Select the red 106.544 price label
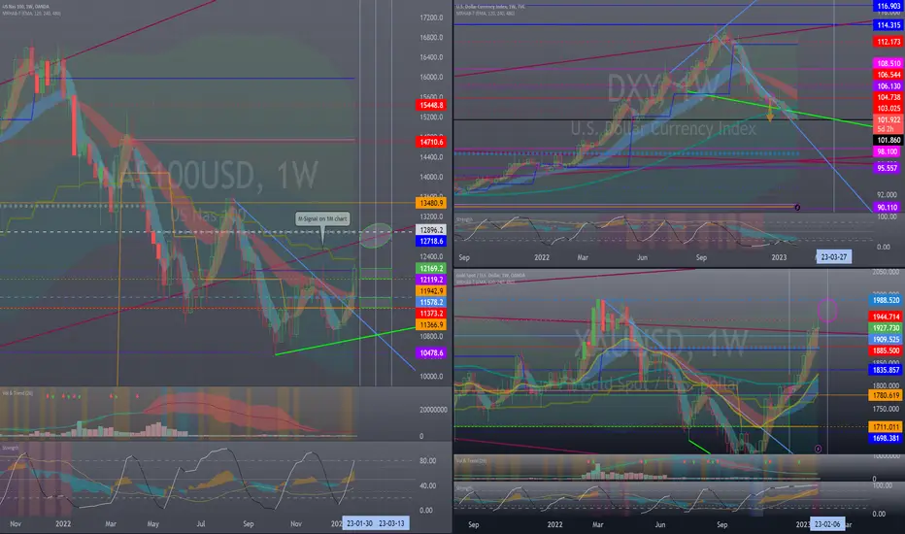Screen dimensions: 905x534 point(888,75)
